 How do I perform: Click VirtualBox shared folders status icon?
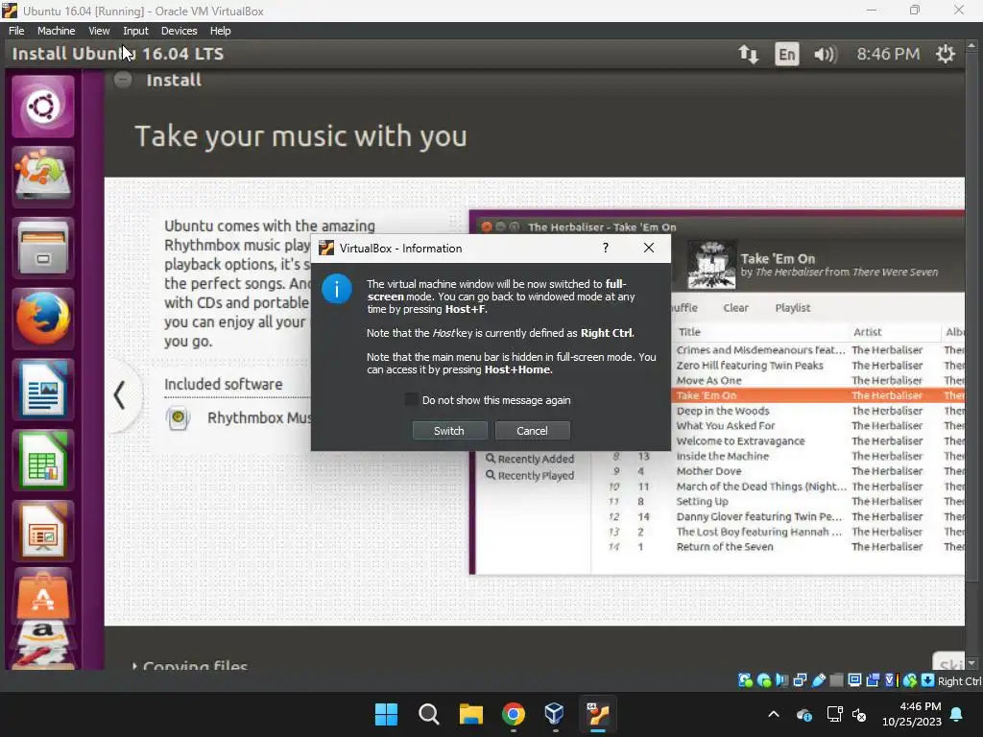point(836,680)
